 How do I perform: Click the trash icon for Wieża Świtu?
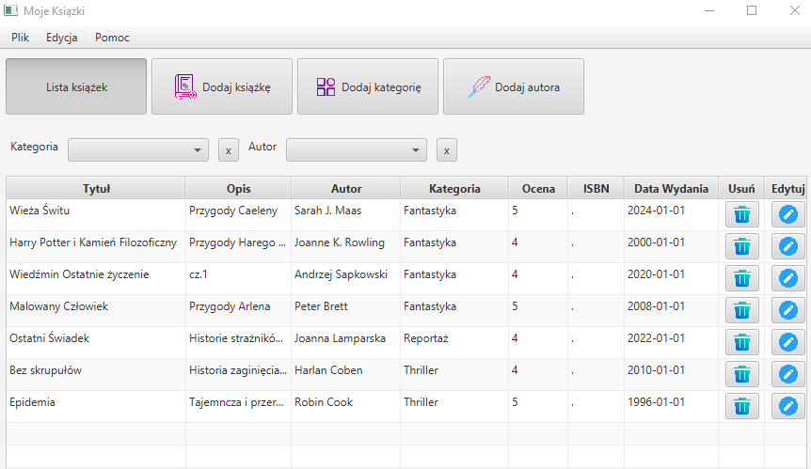pyautogui.click(x=741, y=214)
